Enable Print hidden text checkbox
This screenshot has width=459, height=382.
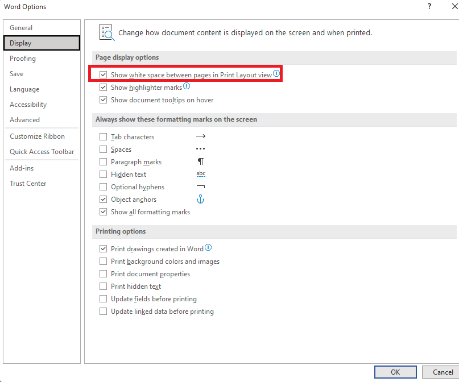(103, 286)
